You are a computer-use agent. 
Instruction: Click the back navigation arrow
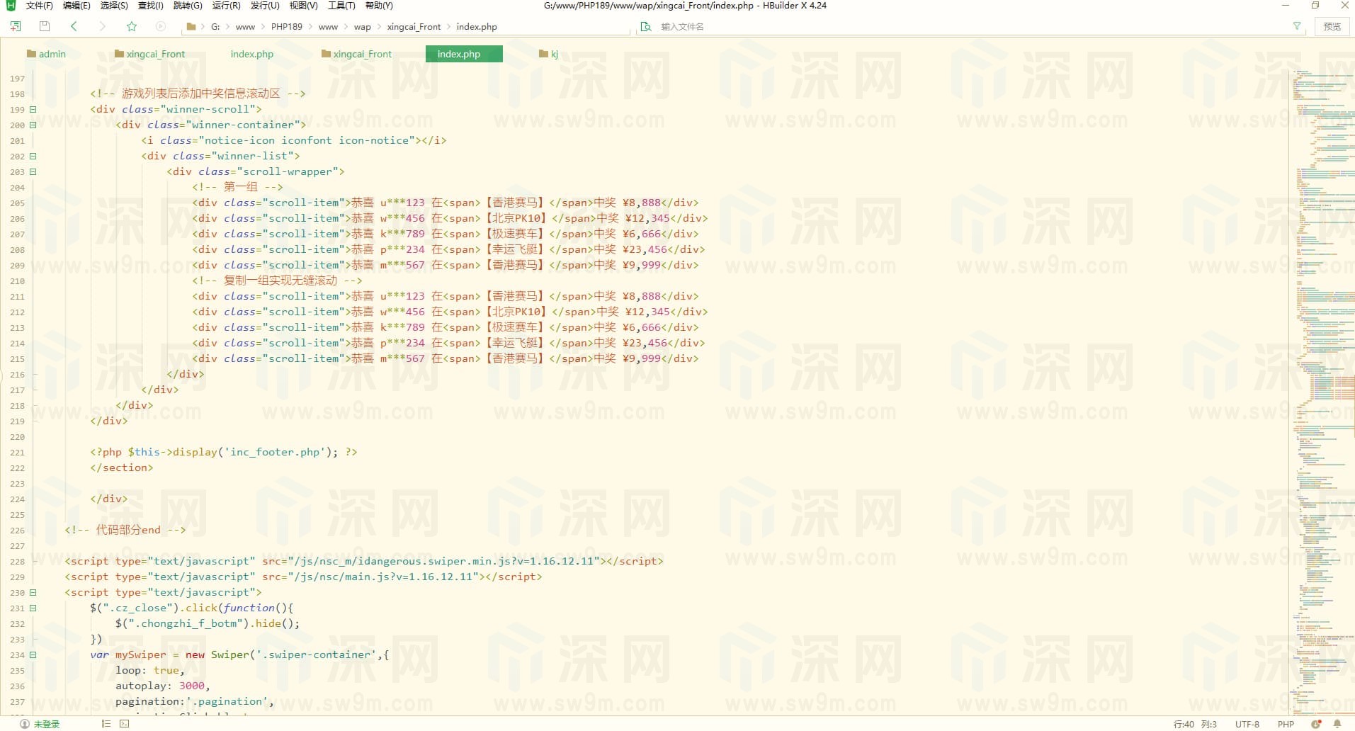(x=74, y=26)
